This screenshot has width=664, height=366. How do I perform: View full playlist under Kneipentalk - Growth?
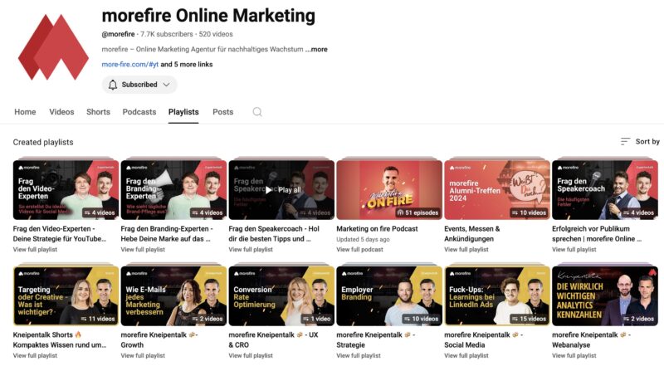[x=143, y=355]
